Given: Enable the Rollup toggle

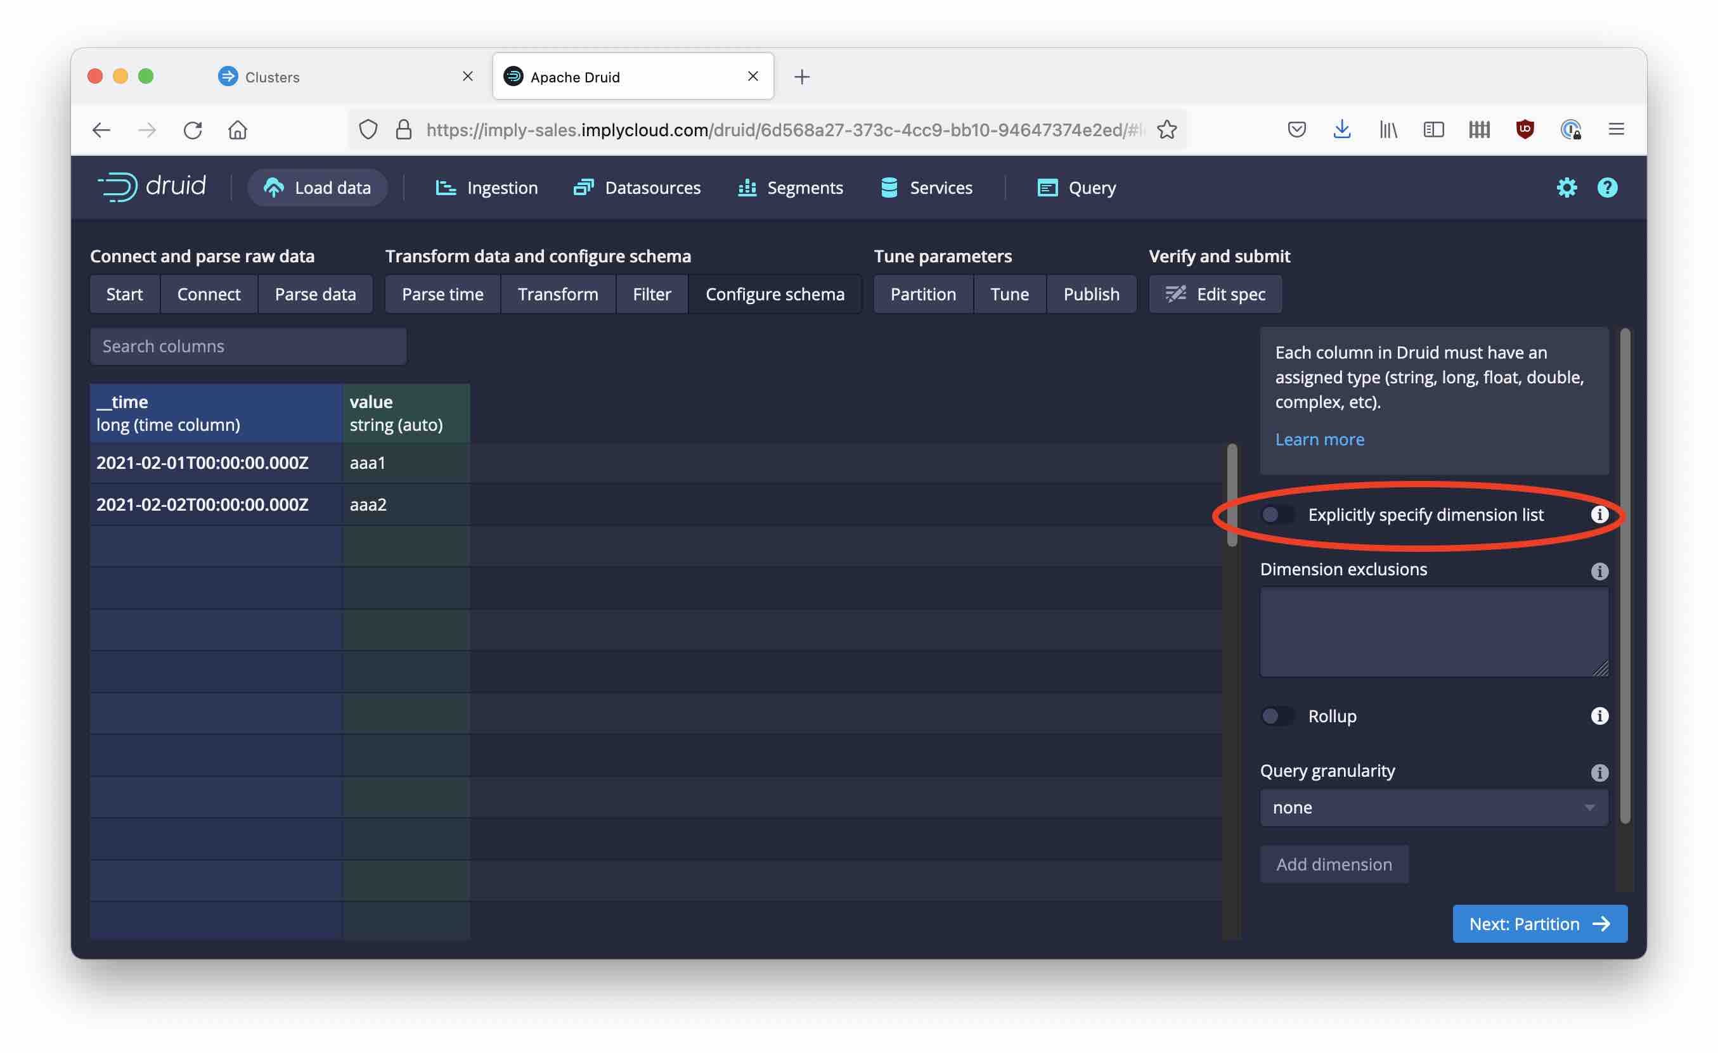Looking at the screenshot, I should [1277, 716].
